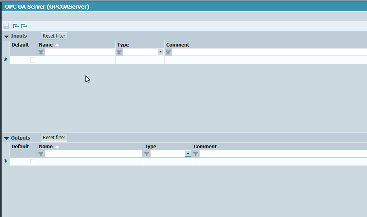Click the Save icon in the toolbar
Screen dimensions: 367x217
click(6, 26)
